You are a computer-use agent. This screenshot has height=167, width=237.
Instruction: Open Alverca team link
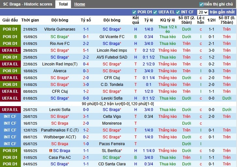pyautogui.click(x=60, y=71)
